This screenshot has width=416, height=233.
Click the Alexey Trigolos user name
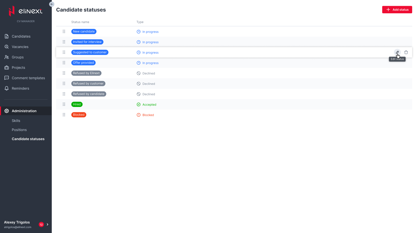(17, 222)
